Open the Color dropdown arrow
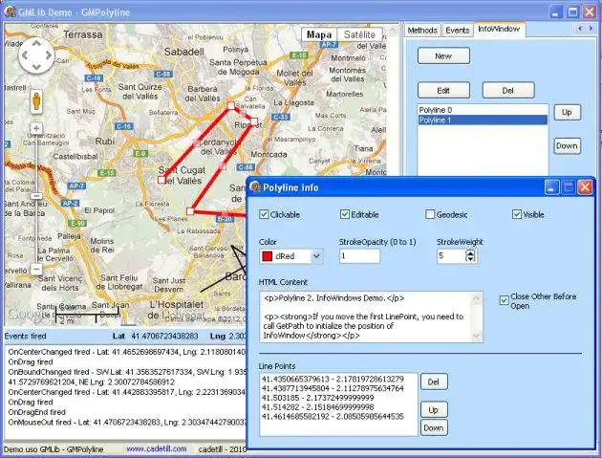The image size is (602, 458). click(316, 256)
